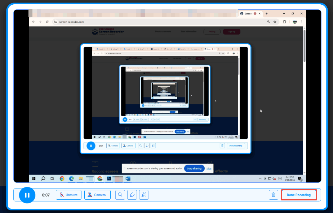Toggle the Camera on
Screen dimensions: 333x213
point(97,195)
